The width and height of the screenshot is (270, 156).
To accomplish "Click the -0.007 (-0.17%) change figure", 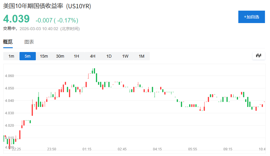I will (57, 20).
